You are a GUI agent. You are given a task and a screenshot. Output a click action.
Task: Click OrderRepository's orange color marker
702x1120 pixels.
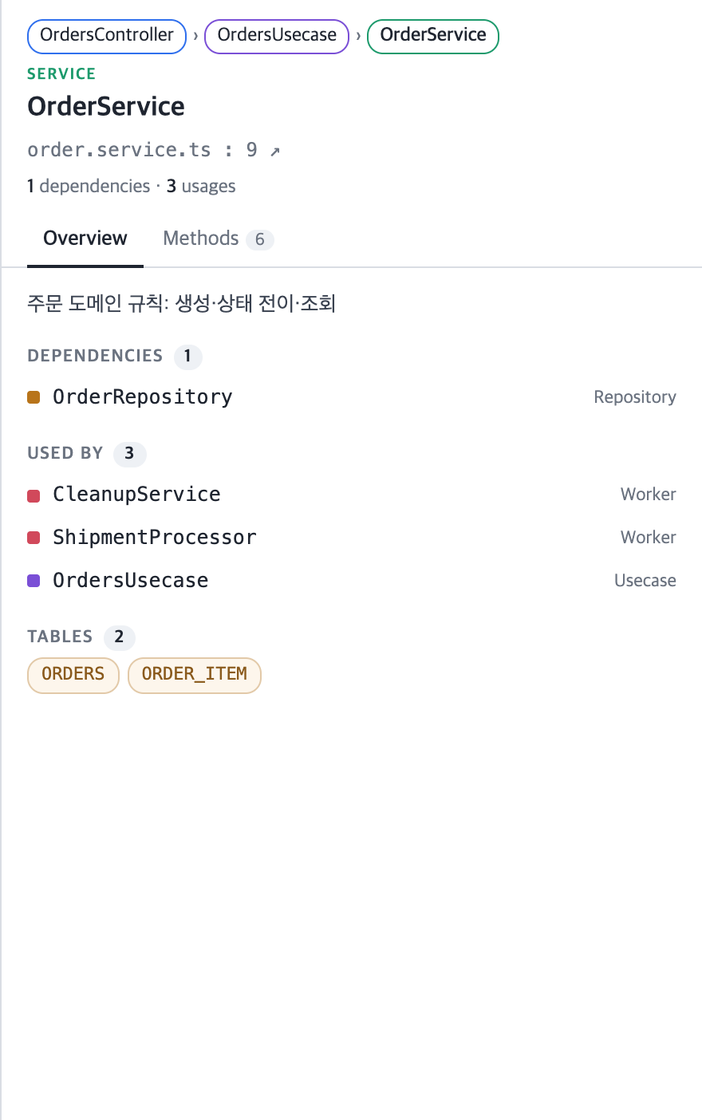34,397
